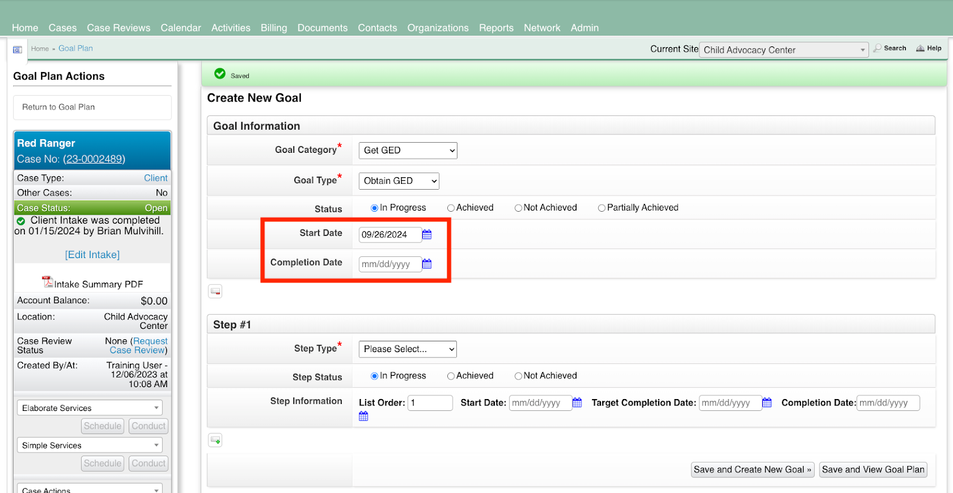Open the Network menu
Screen dimensions: 953x493
click(x=542, y=28)
